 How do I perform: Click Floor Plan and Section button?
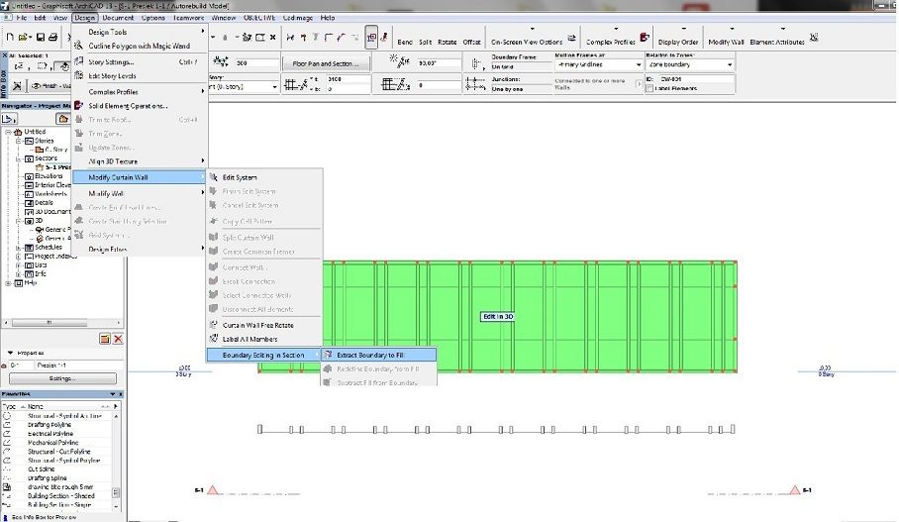click(x=326, y=63)
